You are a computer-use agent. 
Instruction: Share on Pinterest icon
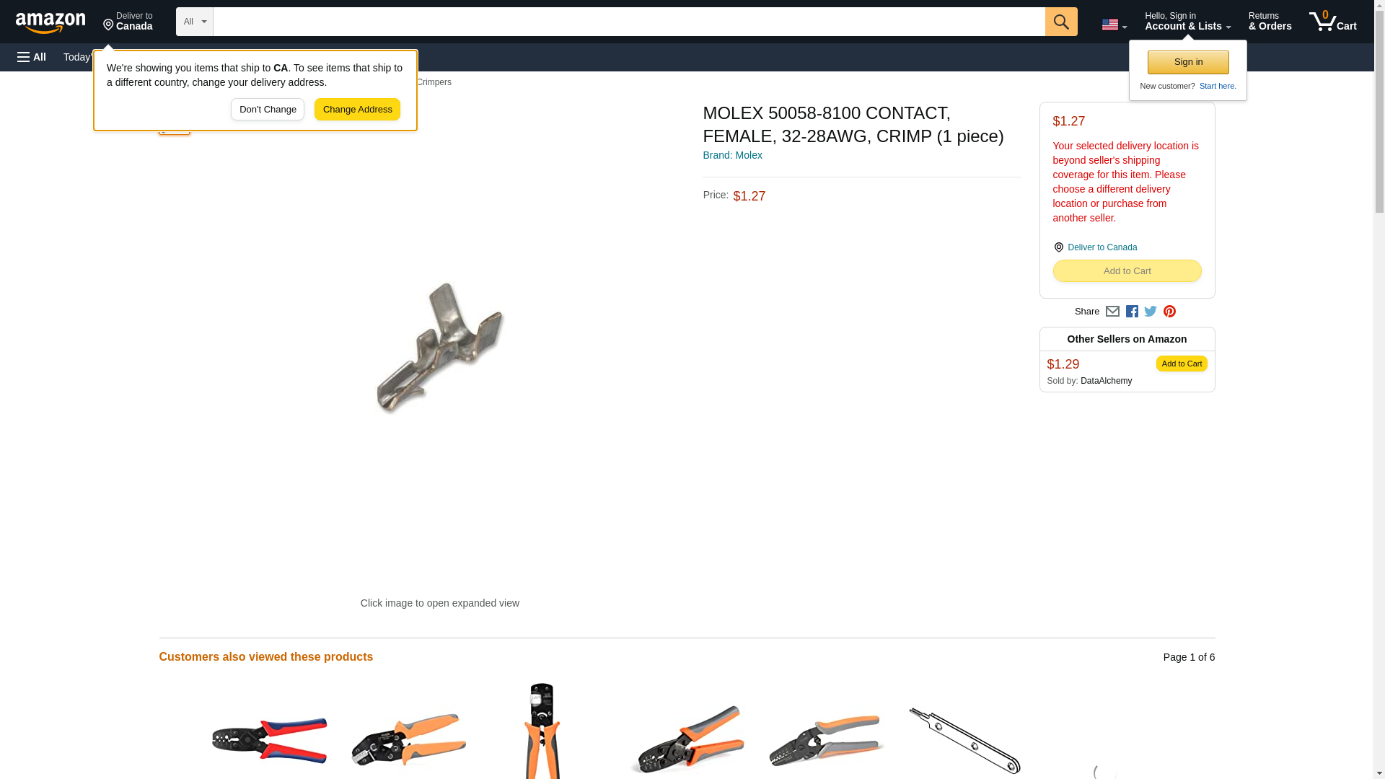coord(1169,312)
